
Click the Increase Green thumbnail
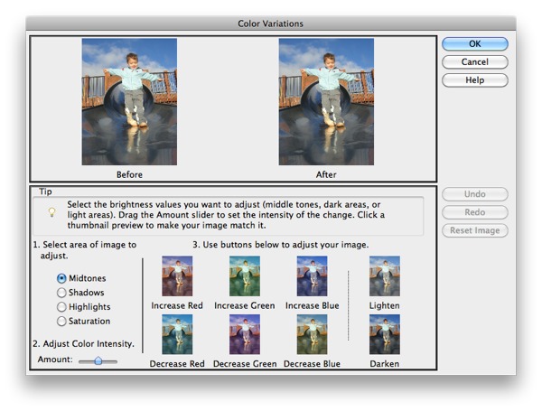point(245,276)
